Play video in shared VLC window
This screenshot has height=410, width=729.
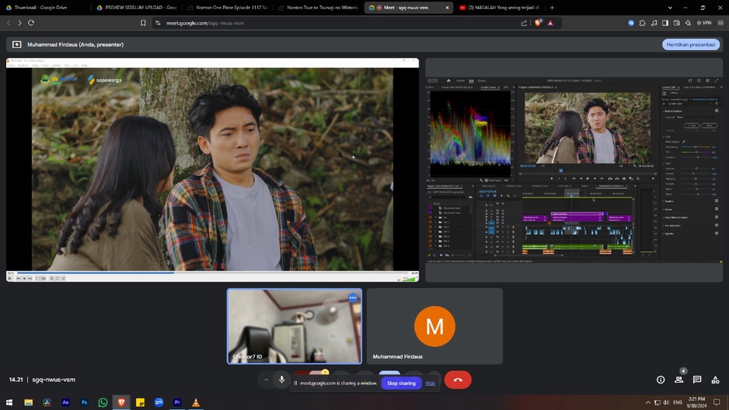10,279
